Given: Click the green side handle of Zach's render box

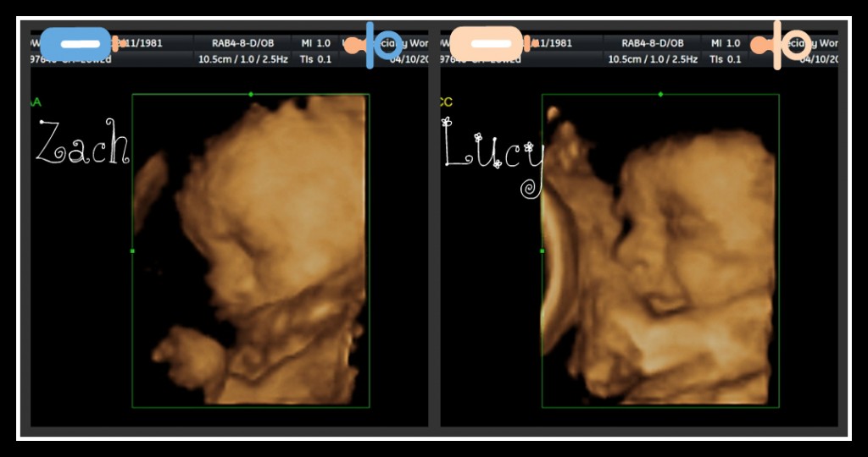Looking at the screenshot, I should click(132, 251).
